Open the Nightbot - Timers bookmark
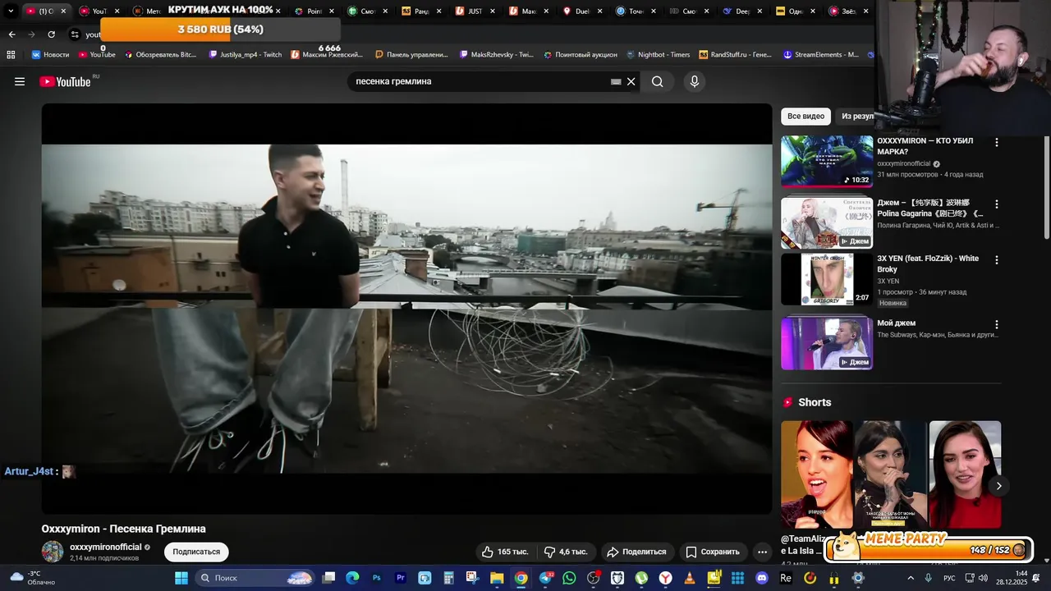Image resolution: width=1051 pixels, height=591 pixels. point(658,54)
